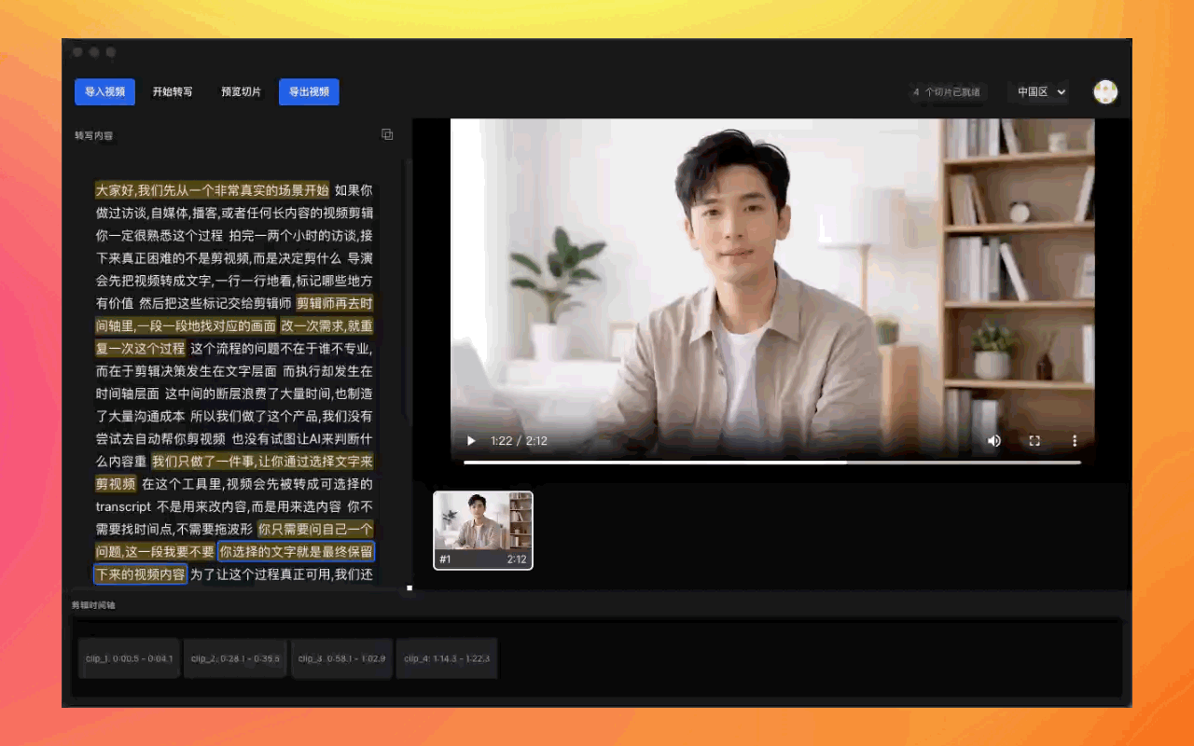Select clip_3 in the timeline
Viewport: 1194px width, 746px height.
[x=341, y=658]
